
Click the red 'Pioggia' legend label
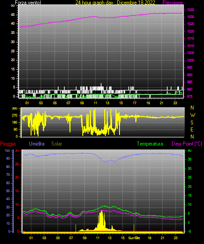point(8,144)
